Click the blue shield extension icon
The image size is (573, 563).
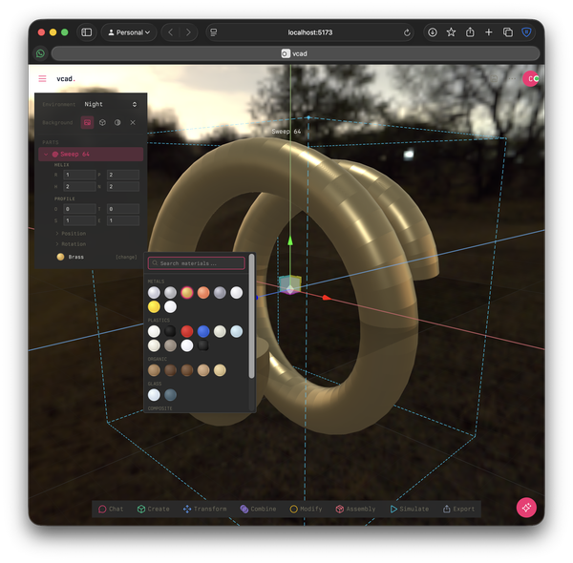click(526, 32)
